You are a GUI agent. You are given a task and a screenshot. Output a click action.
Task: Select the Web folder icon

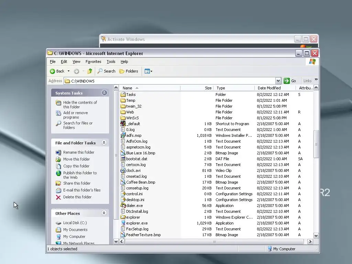pos(123,112)
